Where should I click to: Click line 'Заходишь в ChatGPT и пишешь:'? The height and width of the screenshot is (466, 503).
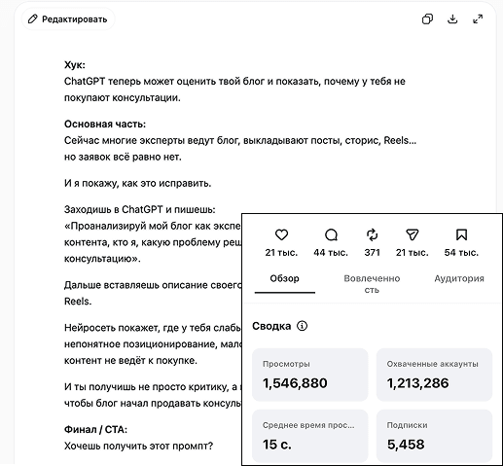click(140, 209)
